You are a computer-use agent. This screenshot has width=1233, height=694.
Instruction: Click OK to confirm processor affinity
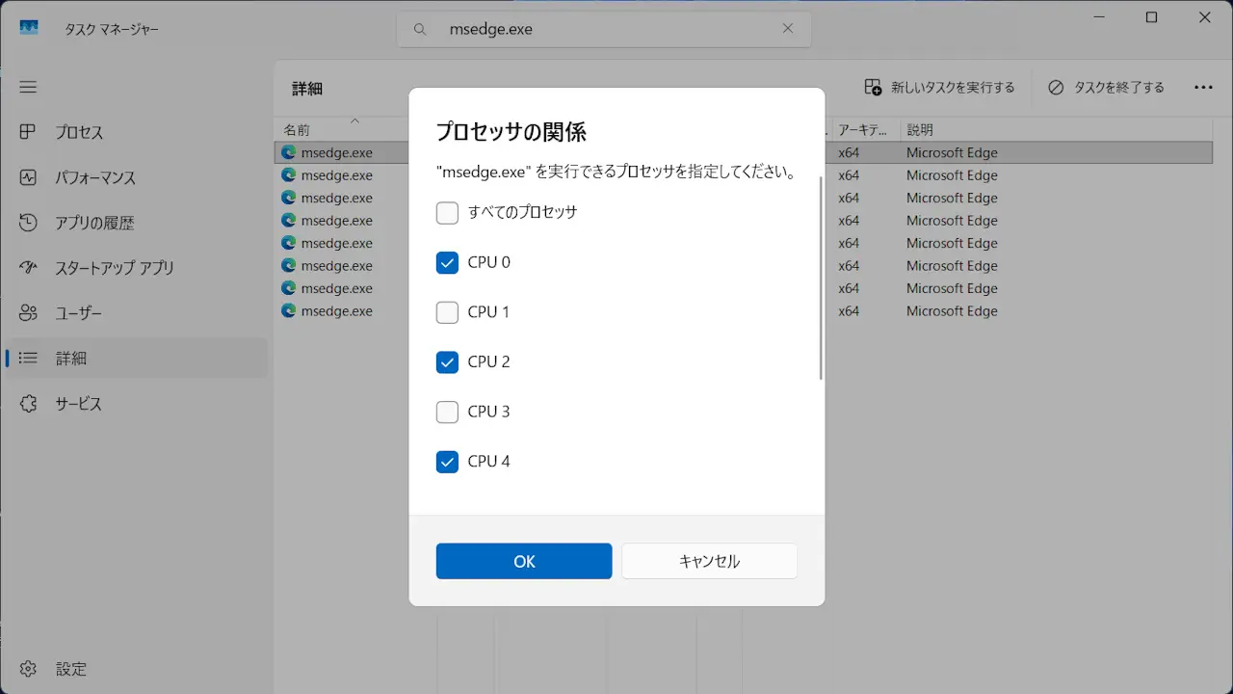[x=523, y=561]
